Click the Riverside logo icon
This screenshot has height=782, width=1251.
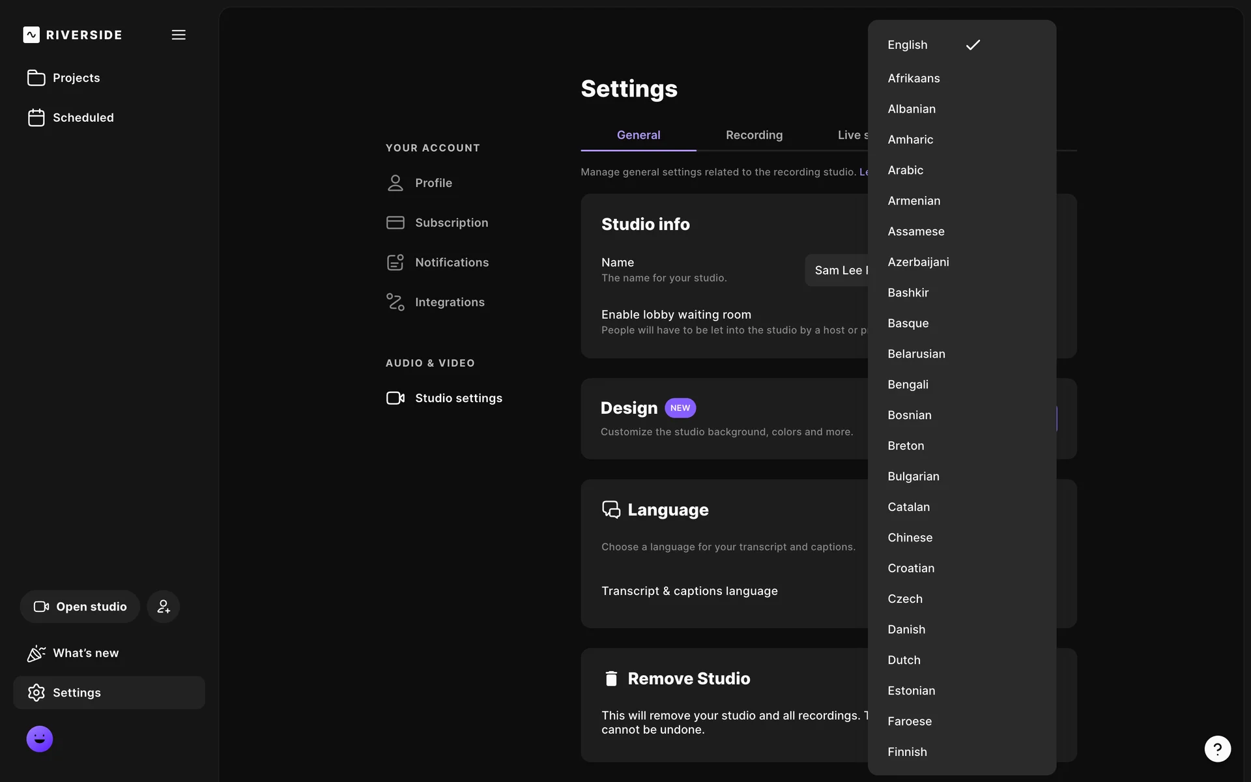tap(31, 35)
